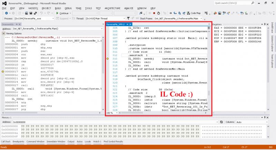Open the ANALYZE menu
This screenshot has height=150, width=276.
(129, 8)
